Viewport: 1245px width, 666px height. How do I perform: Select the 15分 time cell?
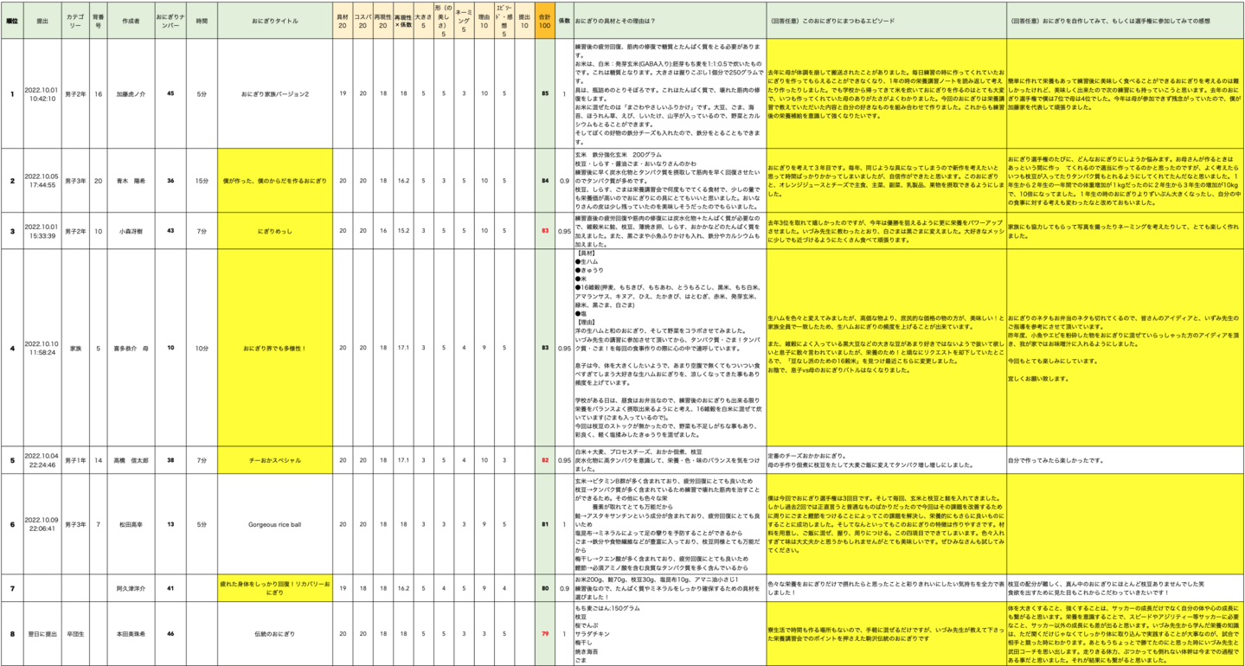202,181
